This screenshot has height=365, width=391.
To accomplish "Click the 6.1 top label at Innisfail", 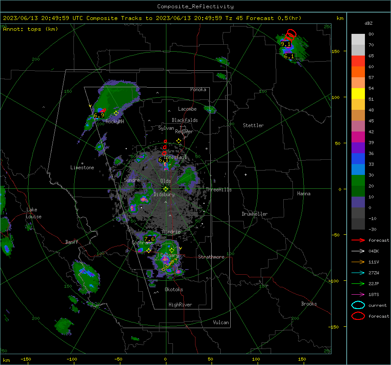I will tap(163, 160).
